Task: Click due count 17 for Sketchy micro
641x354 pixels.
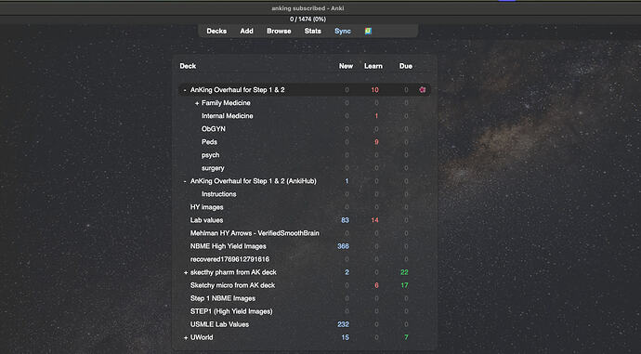Action: pos(404,285)
